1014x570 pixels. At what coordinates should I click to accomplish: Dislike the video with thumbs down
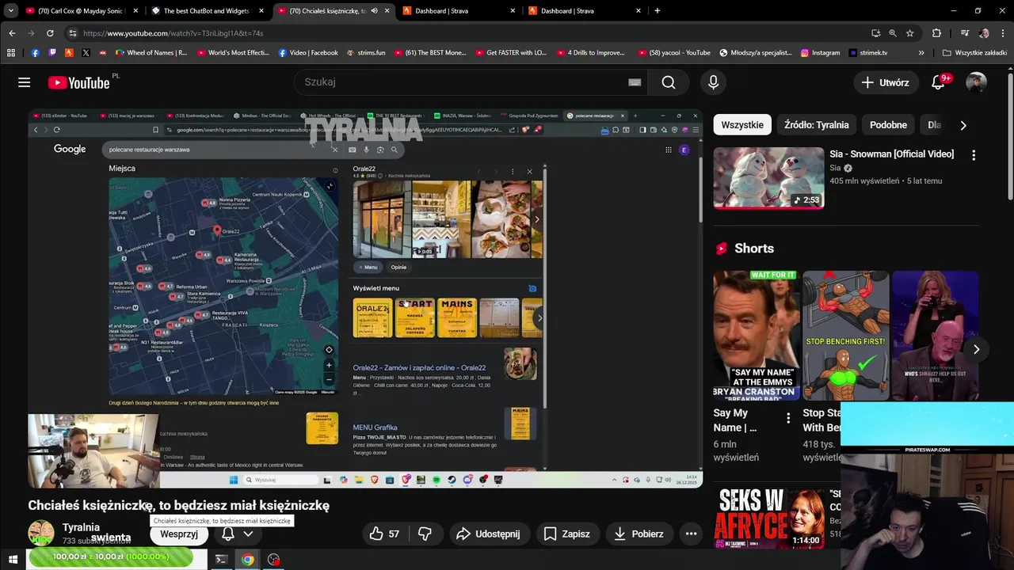click(425, 534)
